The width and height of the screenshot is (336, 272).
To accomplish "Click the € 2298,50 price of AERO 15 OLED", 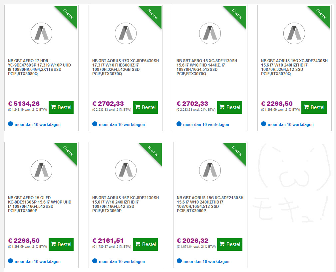I will 24,241.
